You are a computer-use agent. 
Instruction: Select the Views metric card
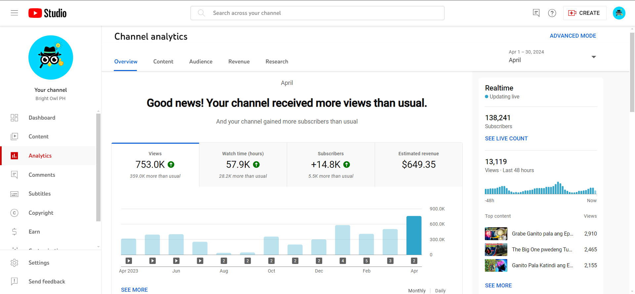(155, 165)
